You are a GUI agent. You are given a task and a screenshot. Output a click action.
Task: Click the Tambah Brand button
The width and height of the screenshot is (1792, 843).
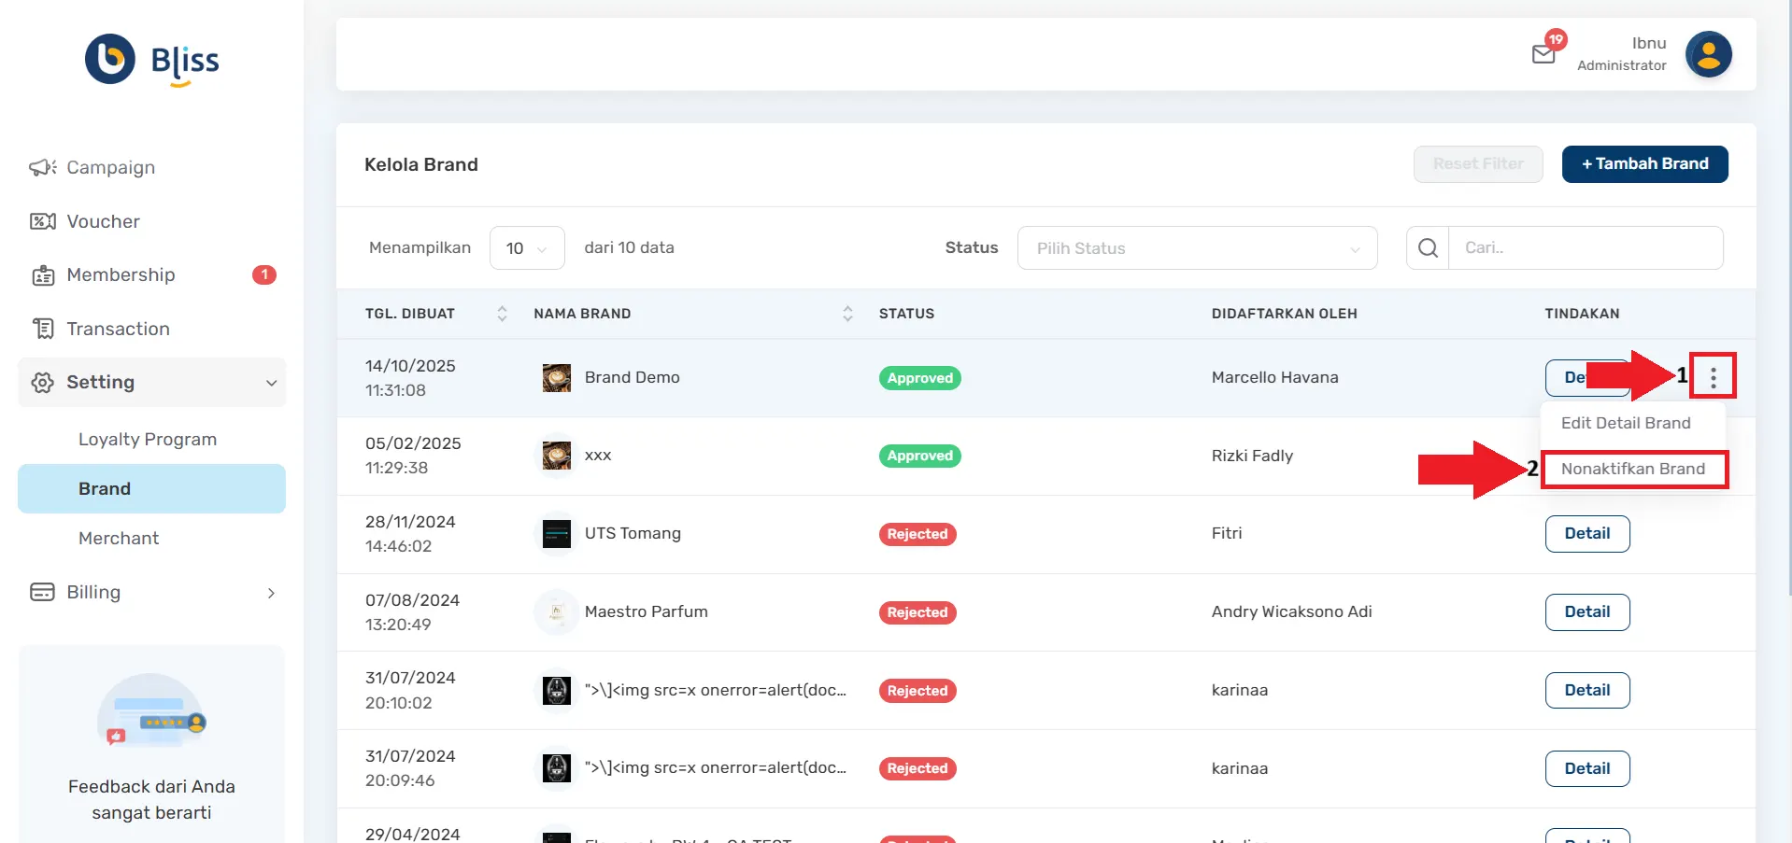tap(1644, 164)
